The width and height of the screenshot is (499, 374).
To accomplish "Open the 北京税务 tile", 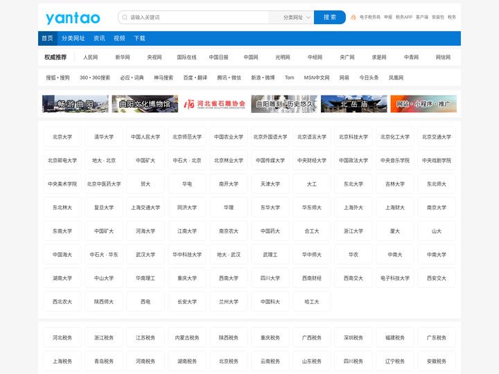I will (x=229, y=362).
